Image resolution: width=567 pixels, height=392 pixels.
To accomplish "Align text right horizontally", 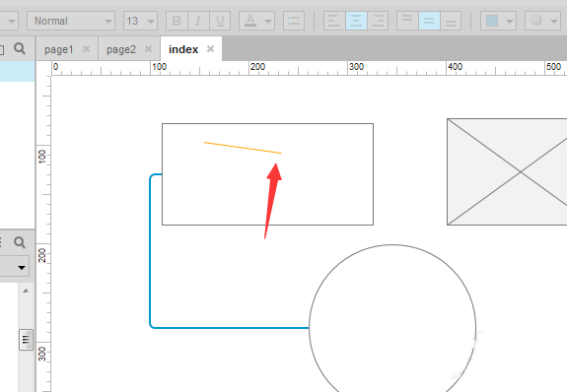I will coord(378,21).
